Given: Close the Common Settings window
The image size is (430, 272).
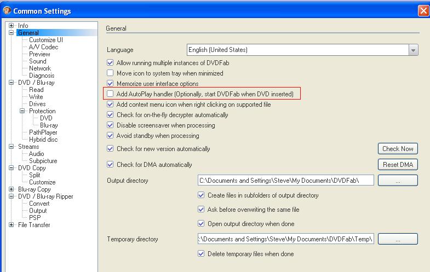Looking at the screenshot, I should pyautogui.click(x=423, y=11).
